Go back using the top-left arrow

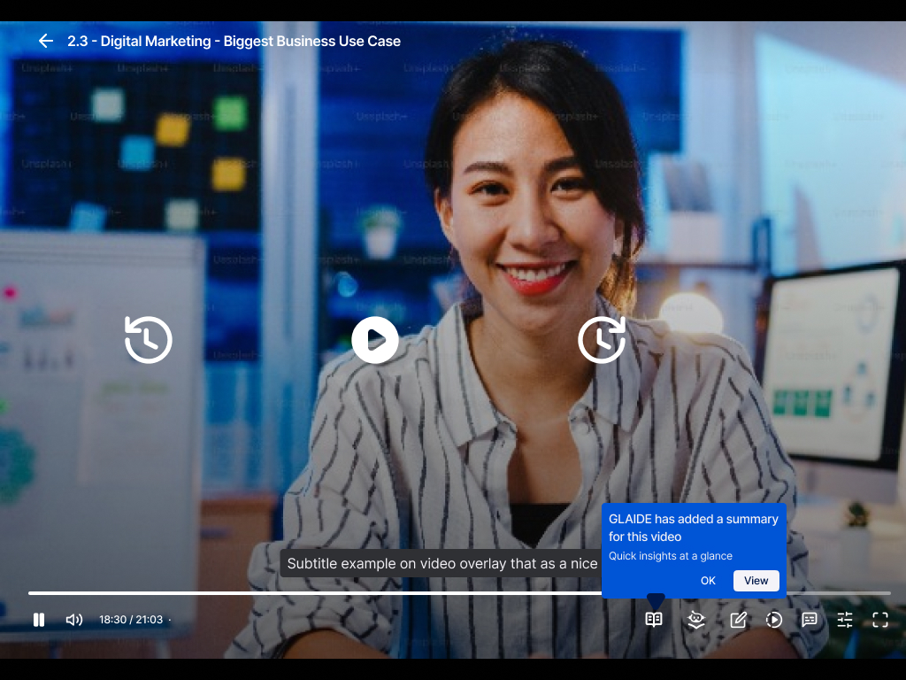click(x=46, y=42)
